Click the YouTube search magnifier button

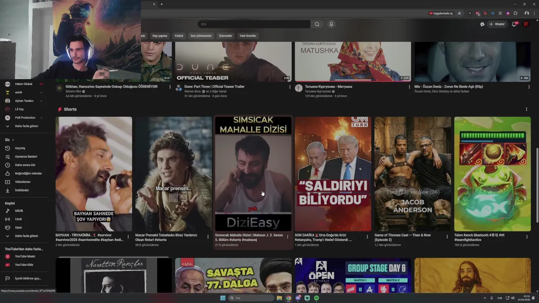click(x=317, y=24)
